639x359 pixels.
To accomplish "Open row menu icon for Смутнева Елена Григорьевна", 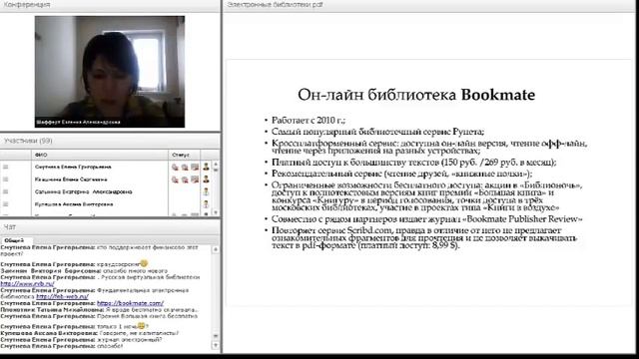I will pyautogui.click(x=6, y=167).
